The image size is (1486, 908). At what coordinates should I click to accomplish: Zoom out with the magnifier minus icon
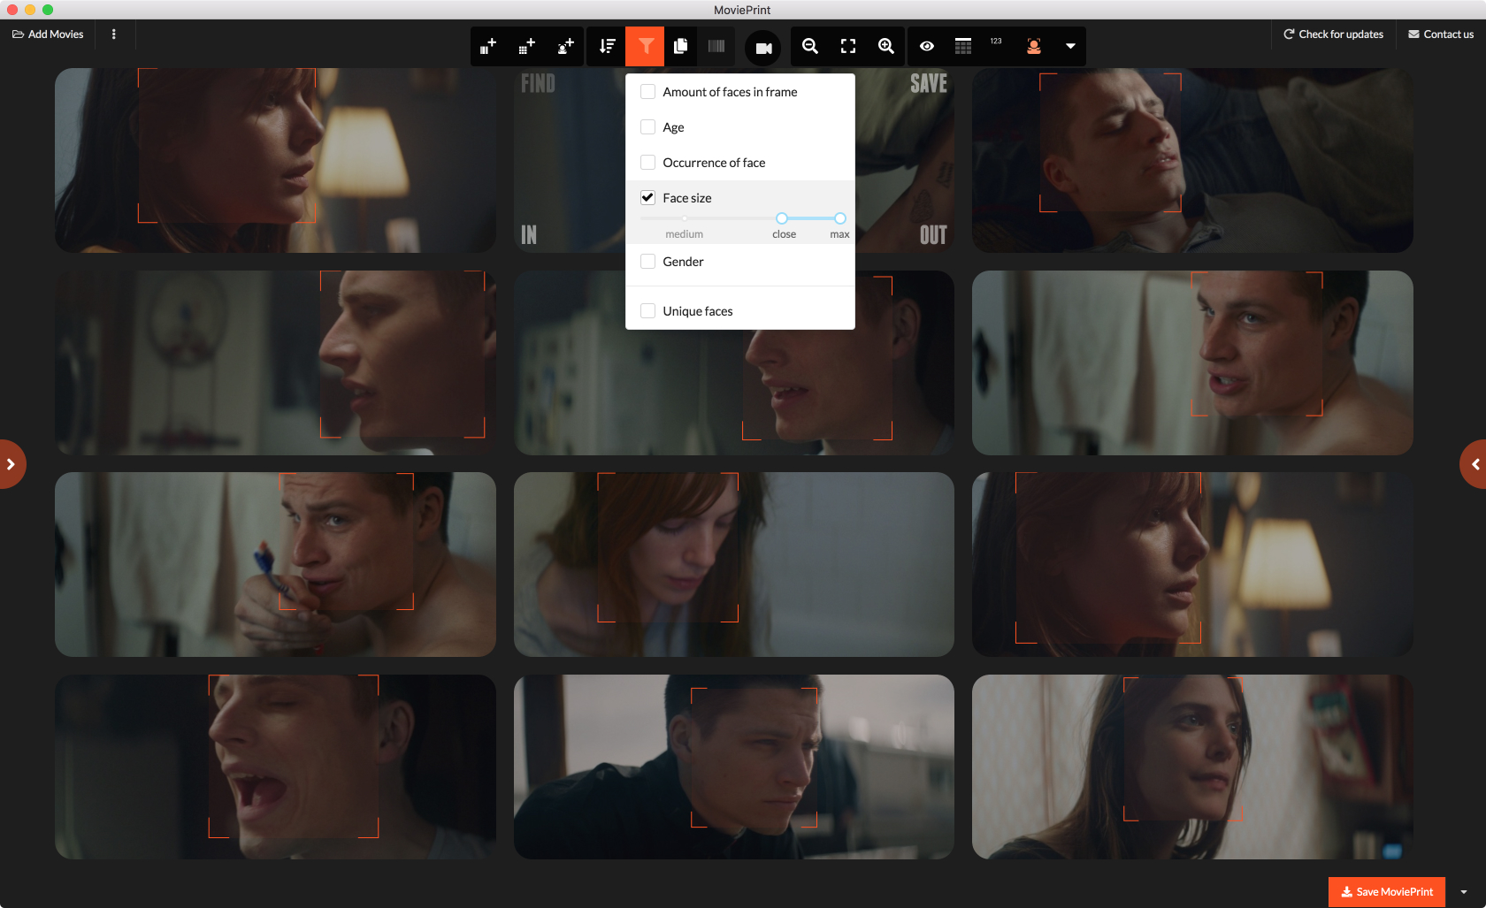click(x=809, y=46)
